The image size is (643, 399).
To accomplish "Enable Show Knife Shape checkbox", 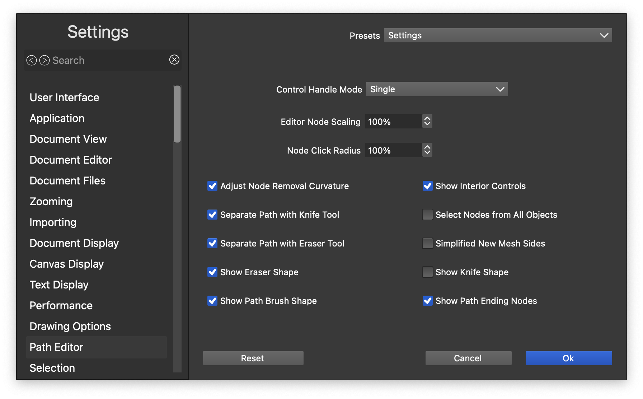I will 427,272.
